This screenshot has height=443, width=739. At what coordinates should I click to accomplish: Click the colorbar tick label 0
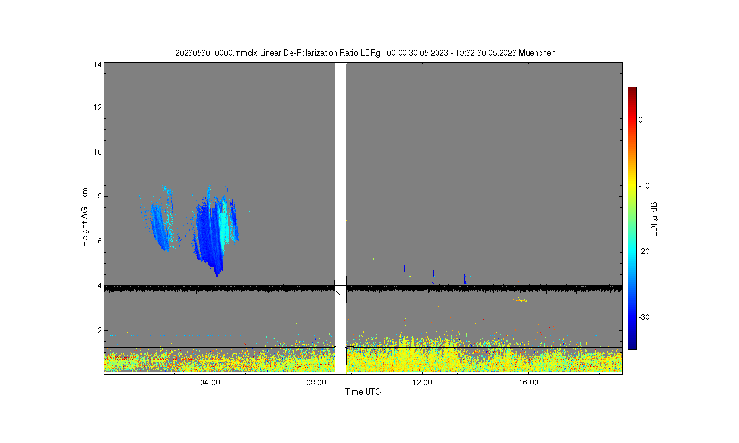640,120
